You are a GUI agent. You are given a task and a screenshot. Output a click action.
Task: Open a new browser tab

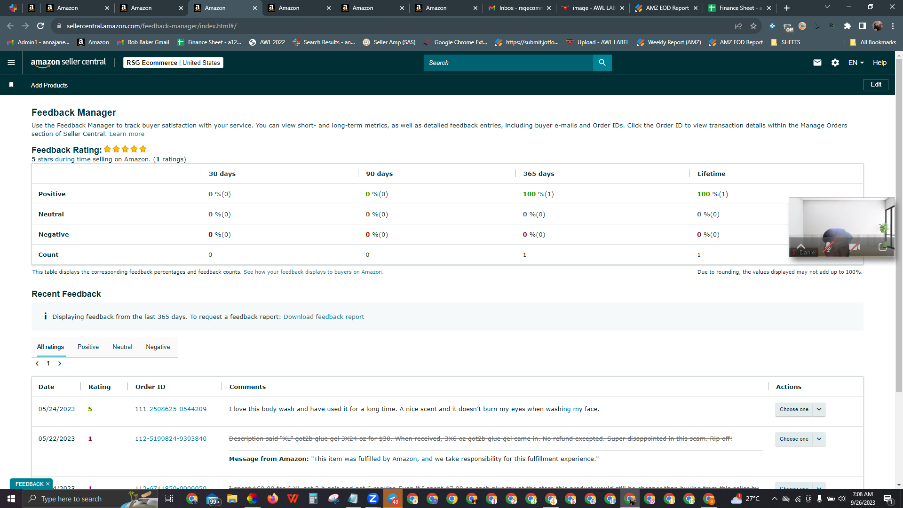787,8
